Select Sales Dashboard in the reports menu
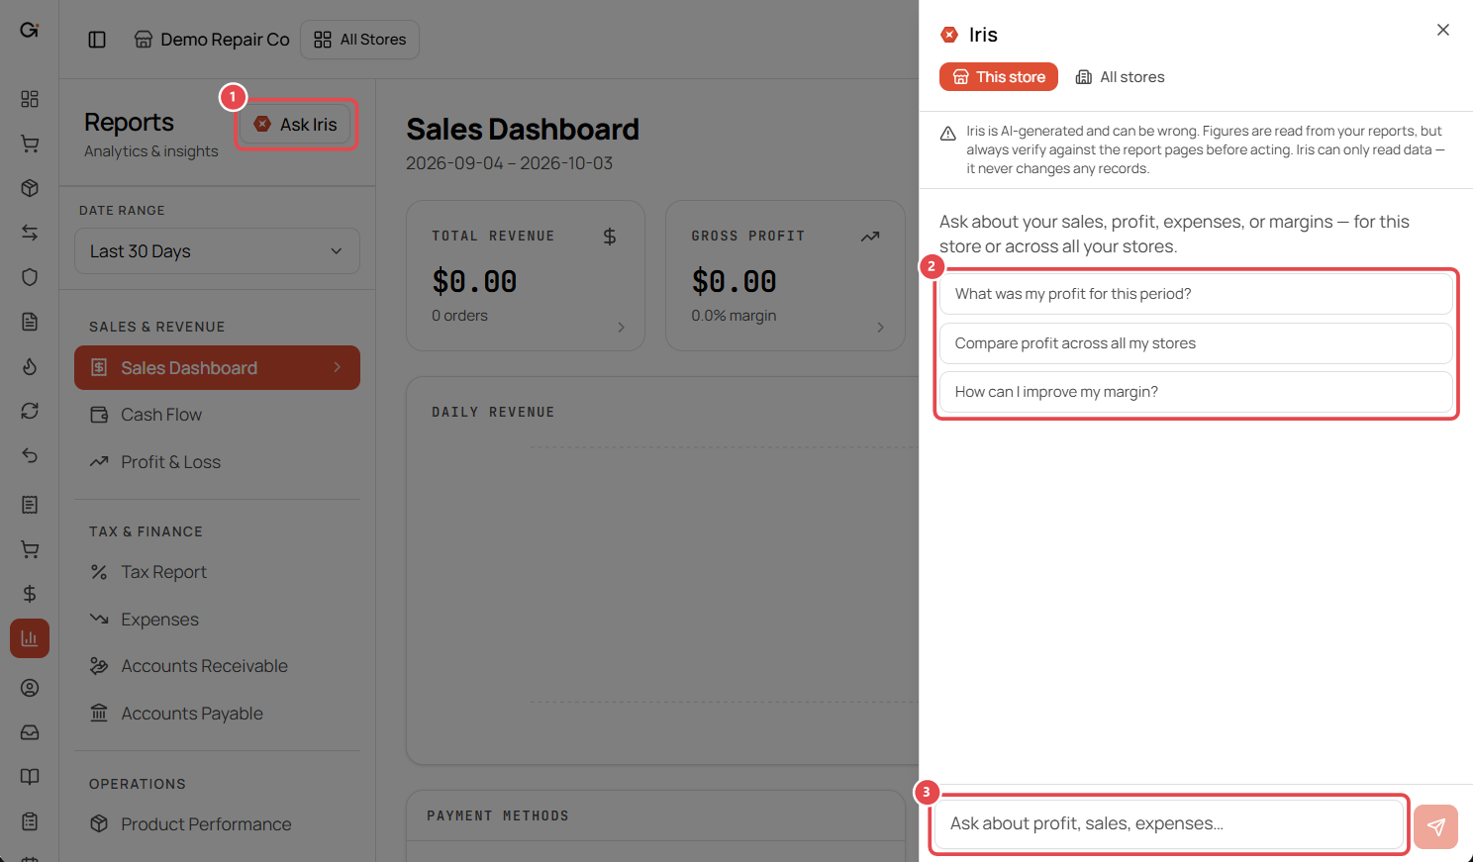1473x862 pixels. click(x=217, y=368)
